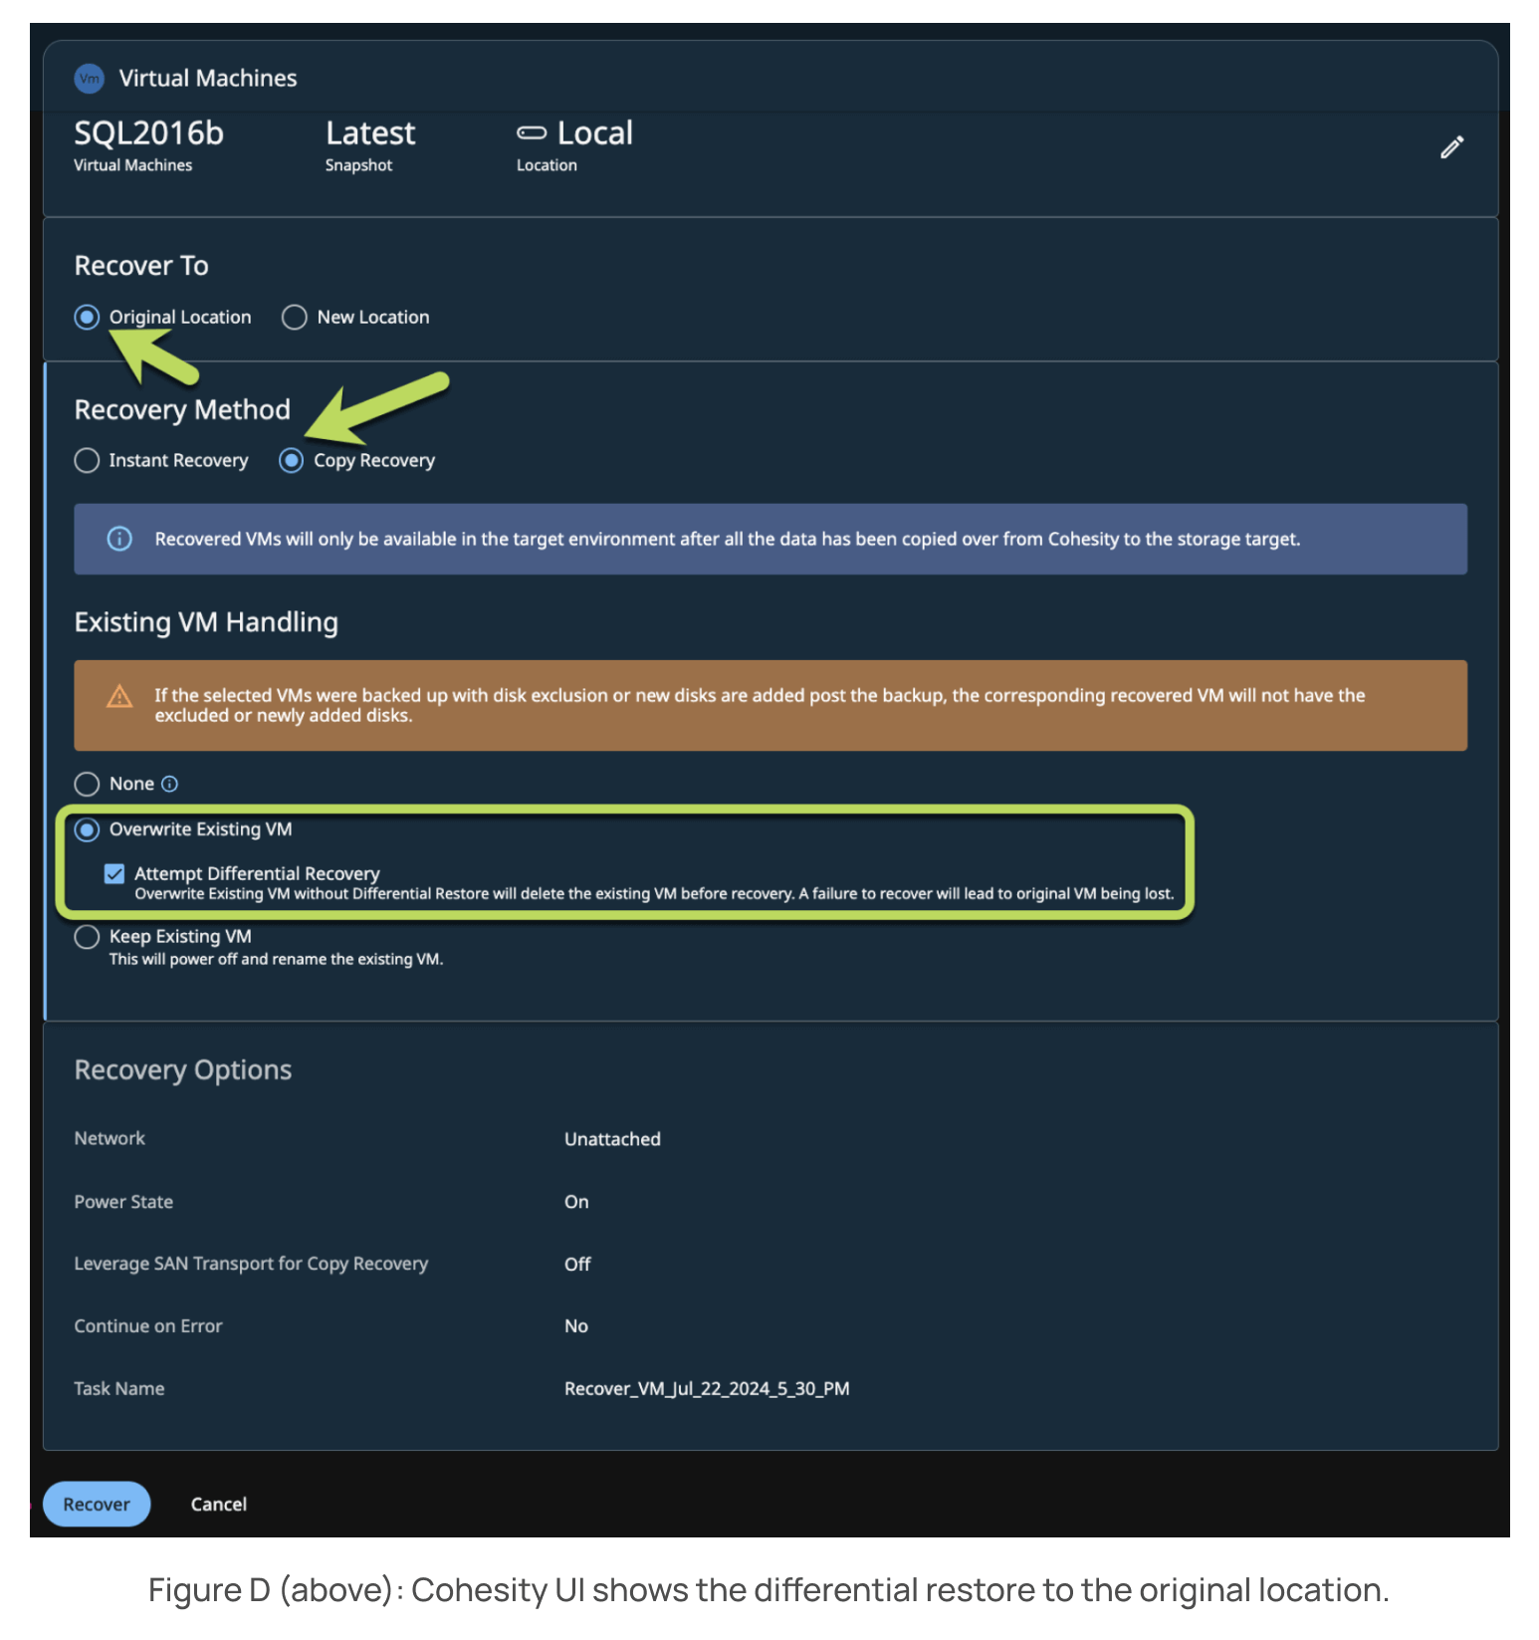Click the info icon in blue banner

tap(119, 539)
